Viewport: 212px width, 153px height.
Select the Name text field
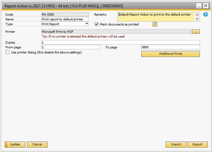(x=65, y=19)
